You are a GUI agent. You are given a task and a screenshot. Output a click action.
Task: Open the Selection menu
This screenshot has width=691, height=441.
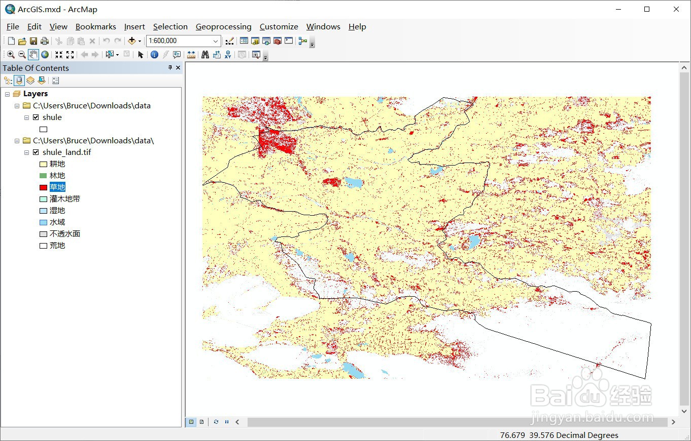click(x=170, y=26)
